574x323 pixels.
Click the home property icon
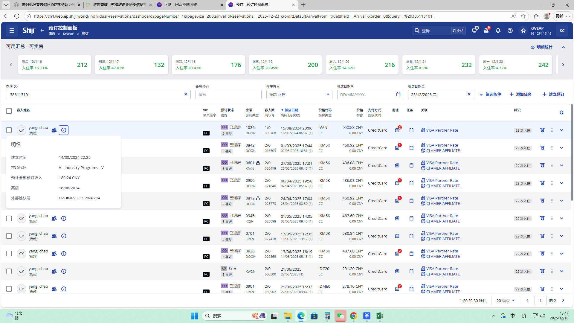pos(523,31)
